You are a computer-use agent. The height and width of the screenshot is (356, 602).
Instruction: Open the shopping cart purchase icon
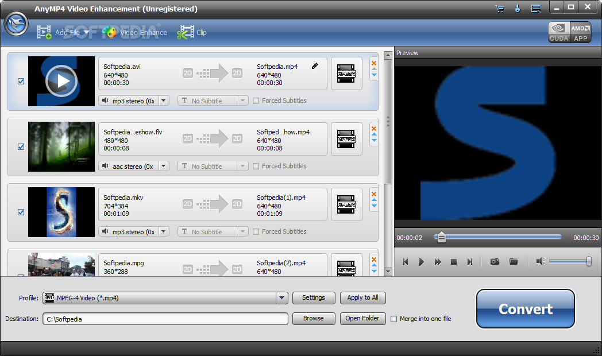pyautogui.click(x=500, y=9)
